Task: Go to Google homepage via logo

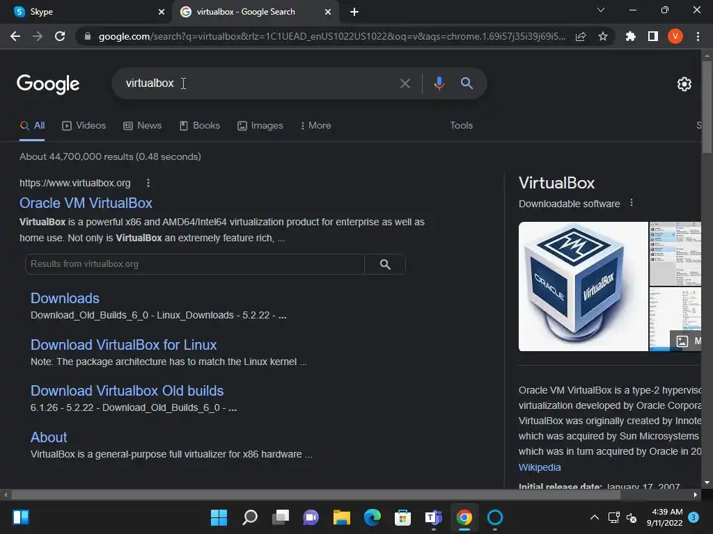Action: pyautogui.click(x=48, y=84)
